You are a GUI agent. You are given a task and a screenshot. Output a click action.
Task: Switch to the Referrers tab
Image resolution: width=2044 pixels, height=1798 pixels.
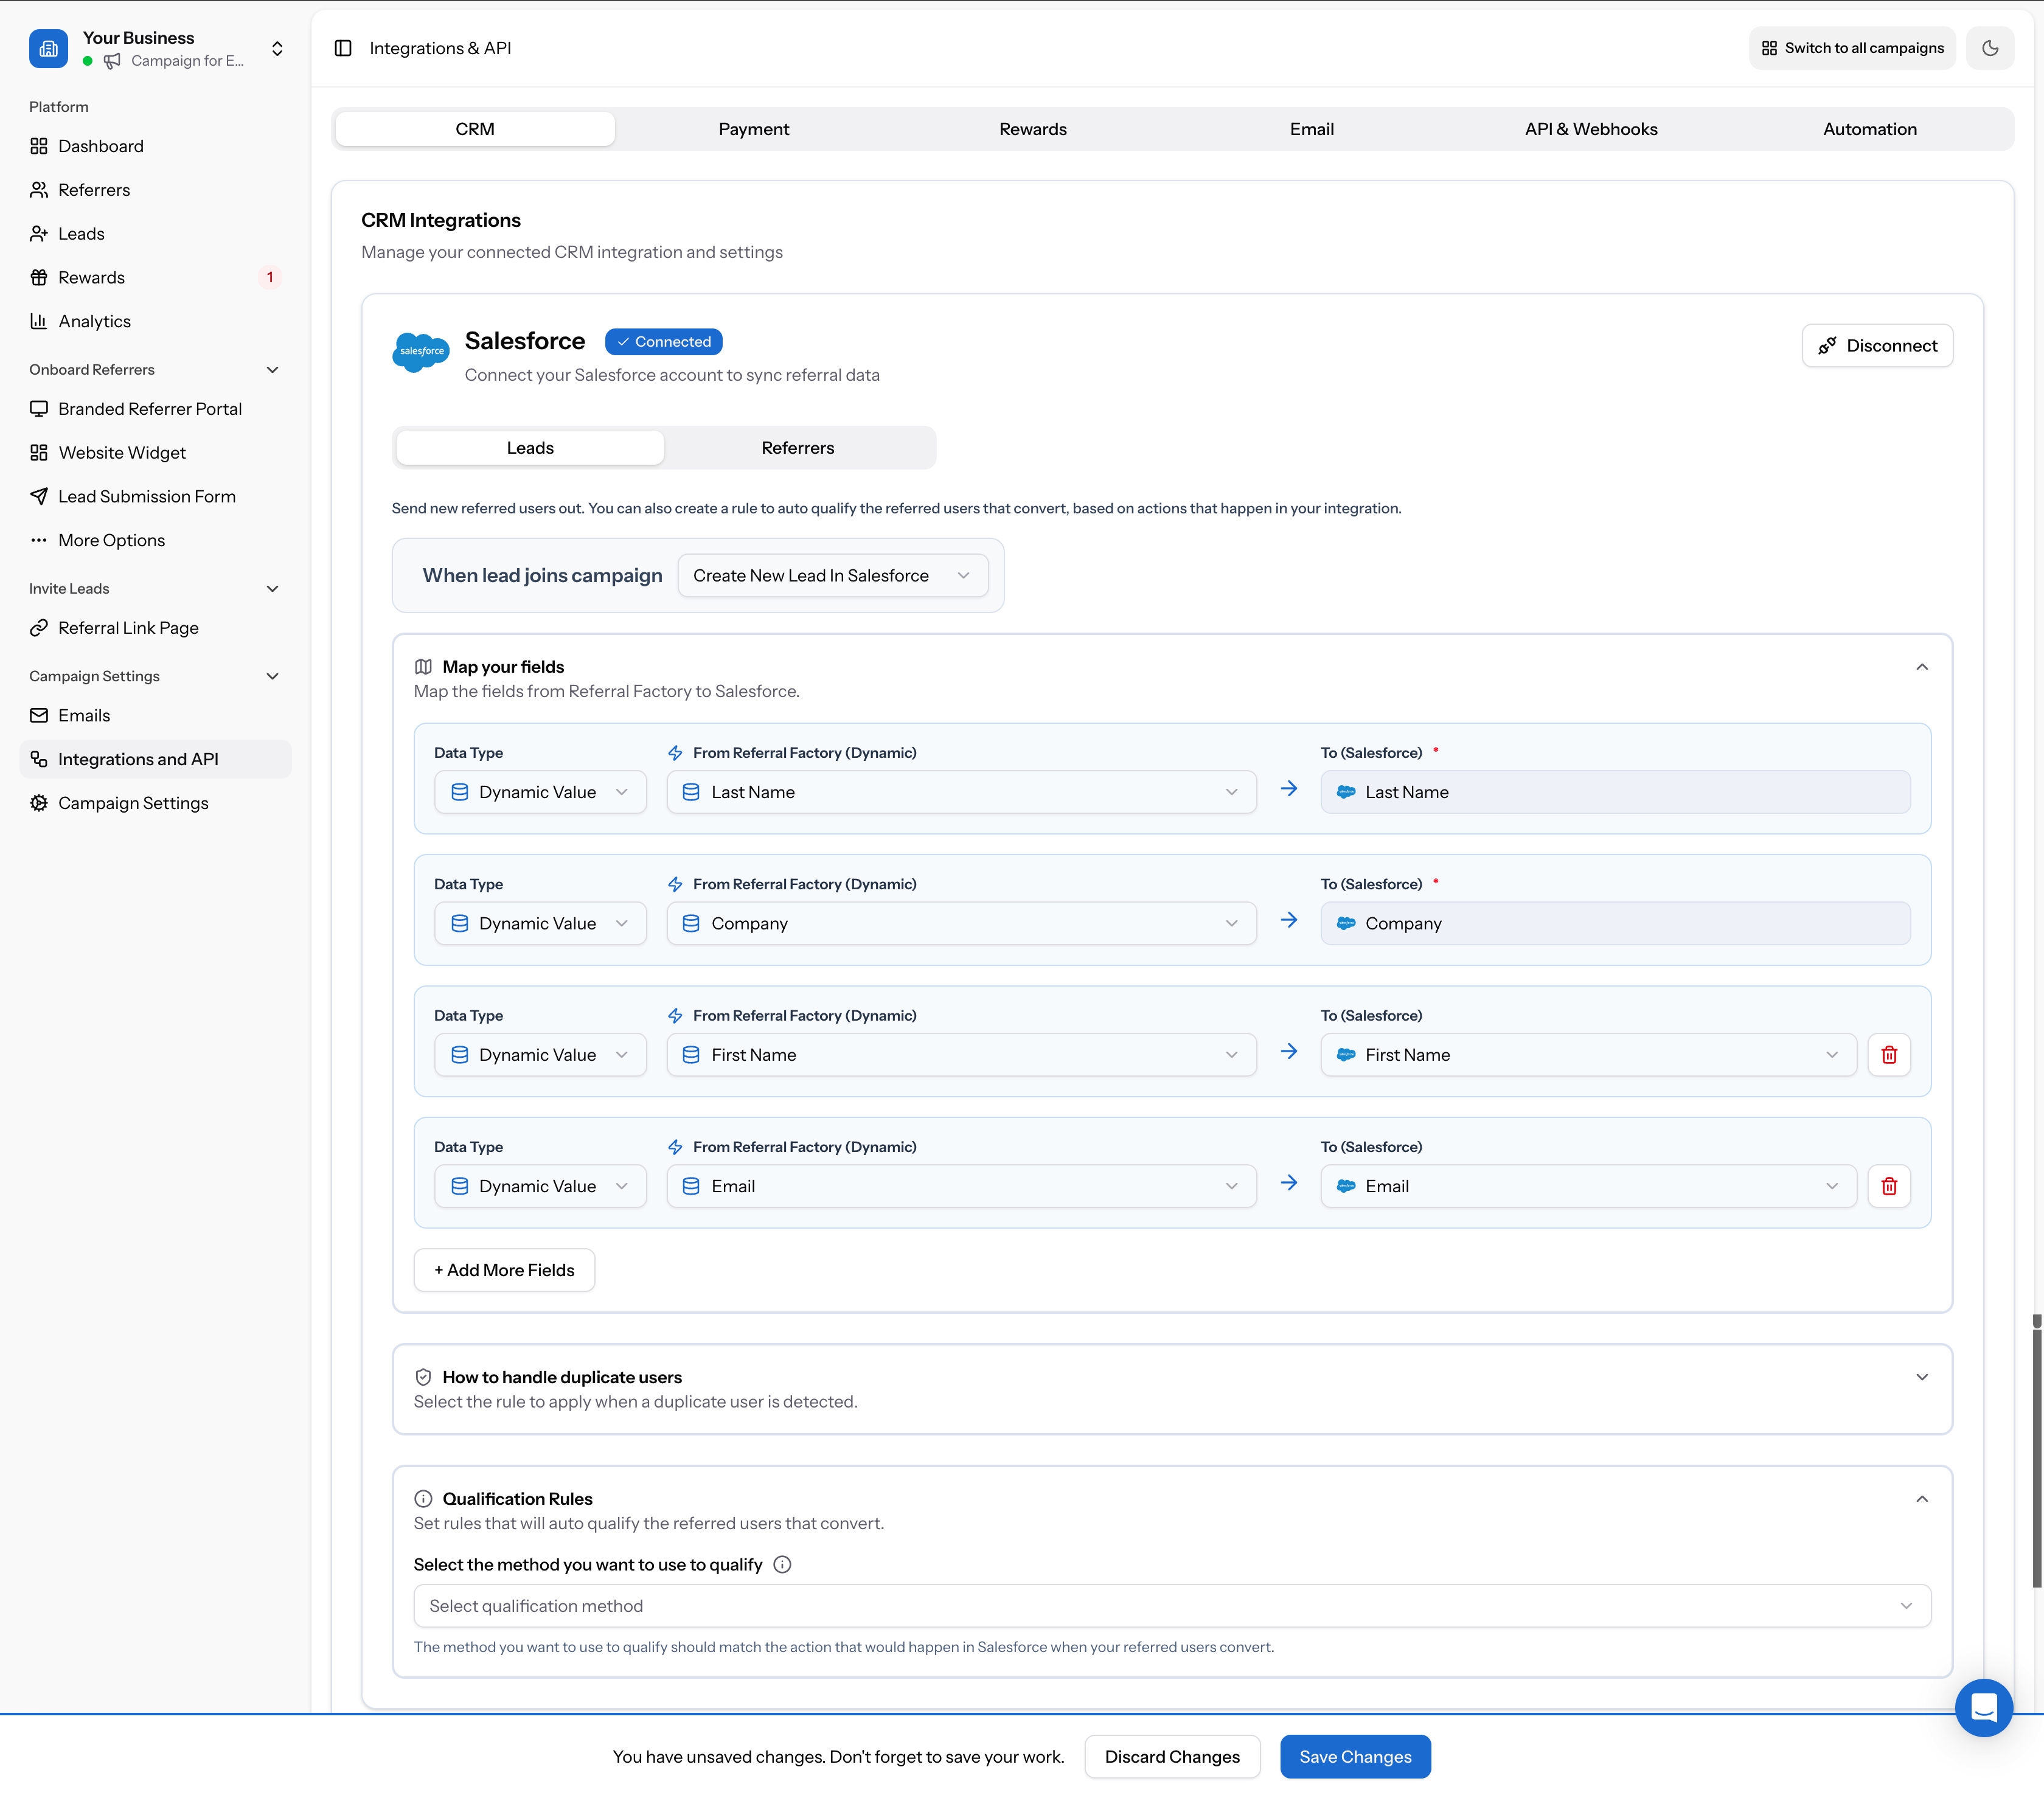coord(798,447)
